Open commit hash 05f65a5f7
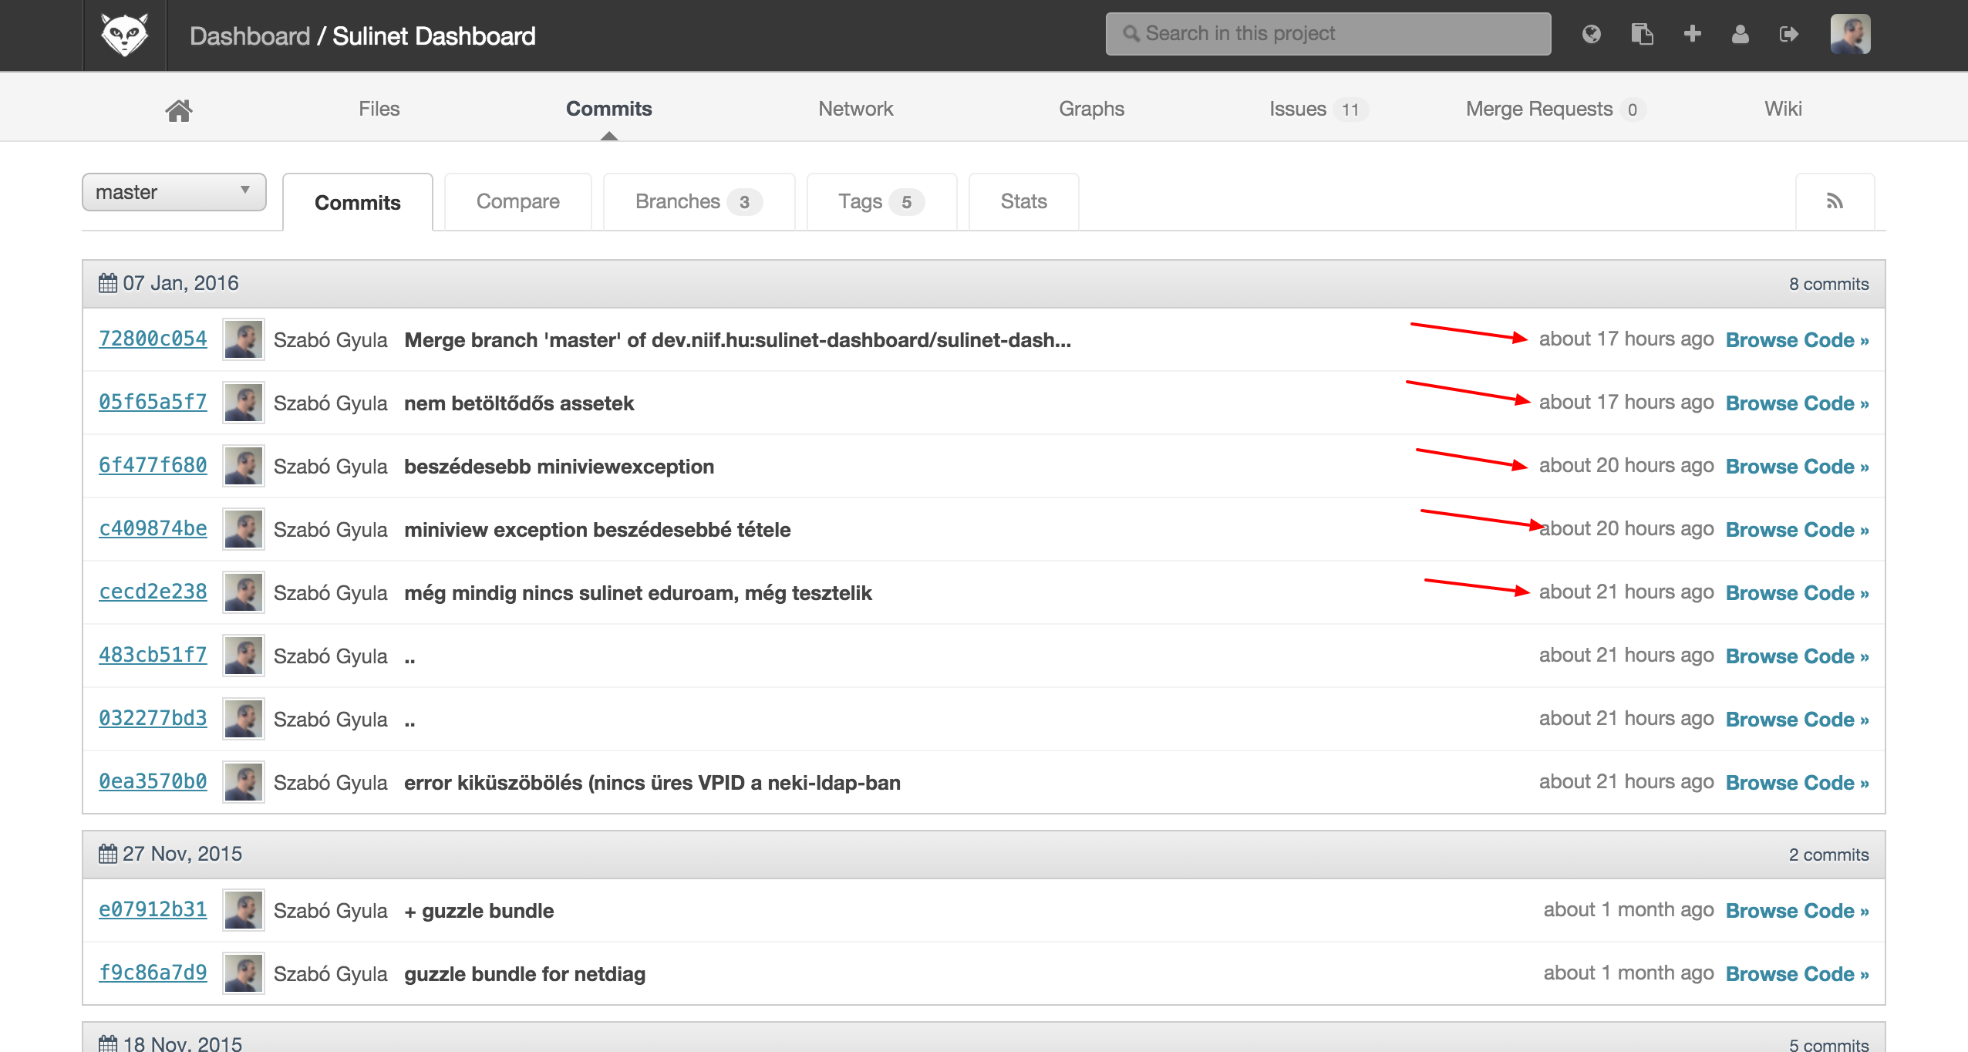The height and width of the screenshot is (1052, 1968). [153, 402]
